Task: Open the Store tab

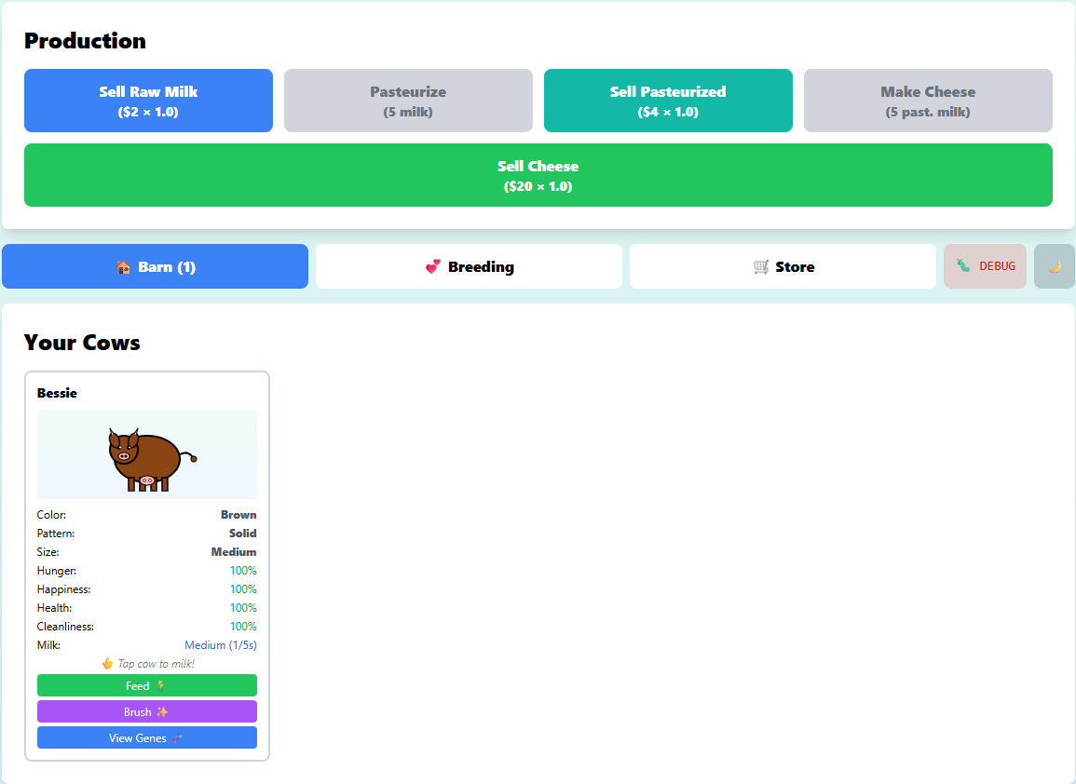Action: (x=783, y=266)
